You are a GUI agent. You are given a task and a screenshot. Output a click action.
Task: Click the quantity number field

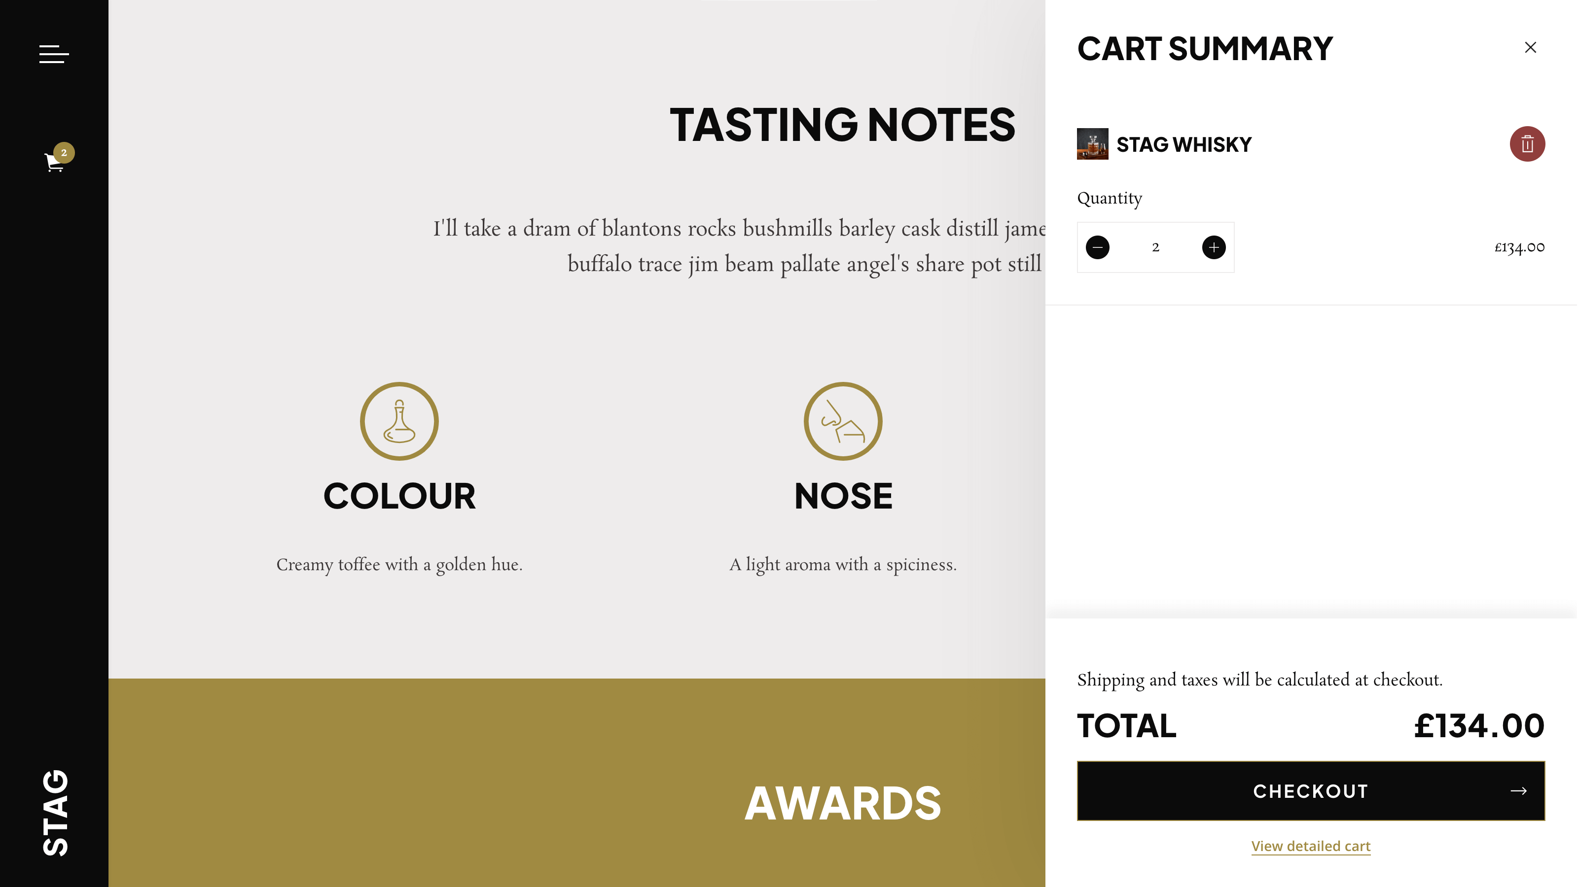tap(1155, 247)
